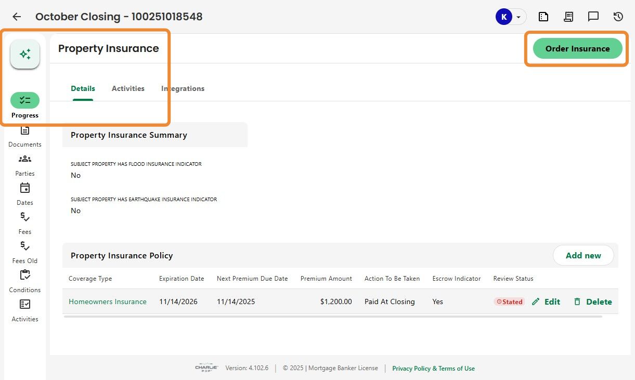Open the AI sparkle assistant button
635x380 pixels.
click(x=25, y=54)
